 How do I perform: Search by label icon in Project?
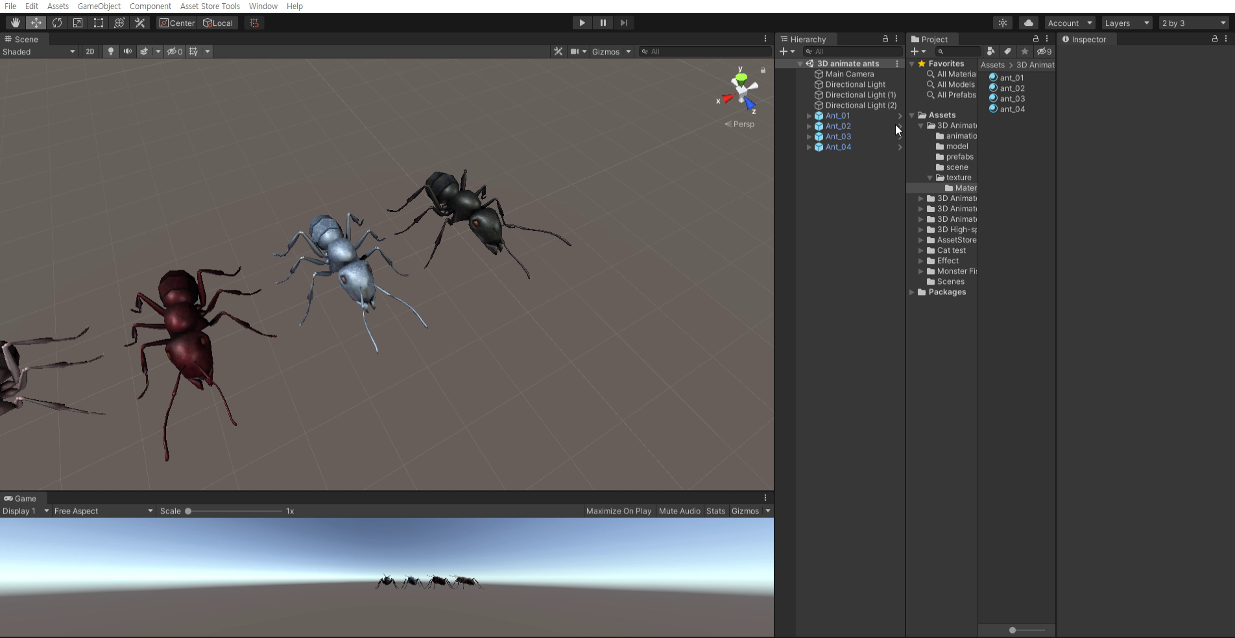point(1007,51)
